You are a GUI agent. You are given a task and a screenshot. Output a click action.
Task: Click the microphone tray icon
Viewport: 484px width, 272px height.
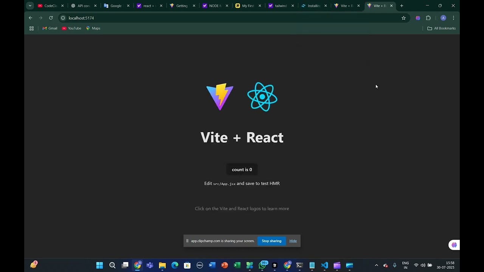click(x=395, y=265)
